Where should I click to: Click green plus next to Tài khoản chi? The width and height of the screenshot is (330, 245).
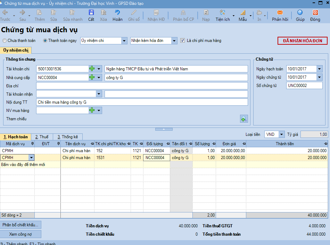click(x=92, y=69)
